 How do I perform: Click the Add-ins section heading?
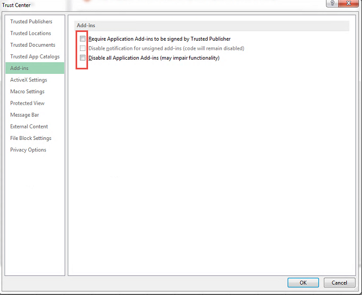(86, 25)
